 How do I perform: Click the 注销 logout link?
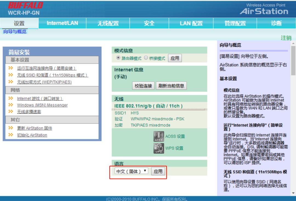point(287,38)
